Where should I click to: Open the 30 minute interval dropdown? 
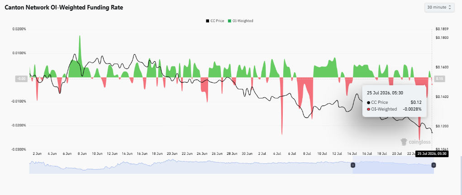pyautogui.click(x=439, y=7)
